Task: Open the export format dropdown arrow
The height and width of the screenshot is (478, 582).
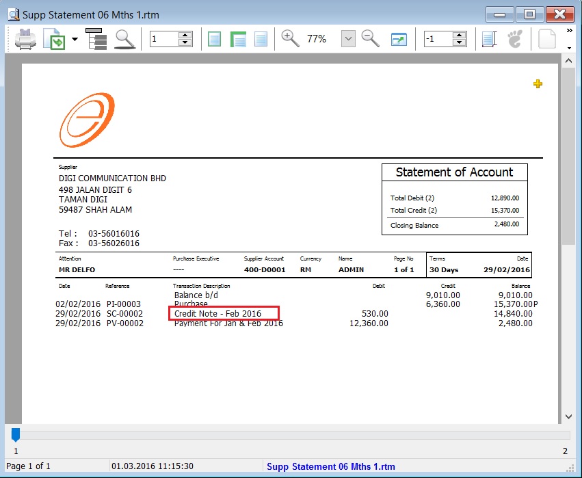Action: coord(73,39)
